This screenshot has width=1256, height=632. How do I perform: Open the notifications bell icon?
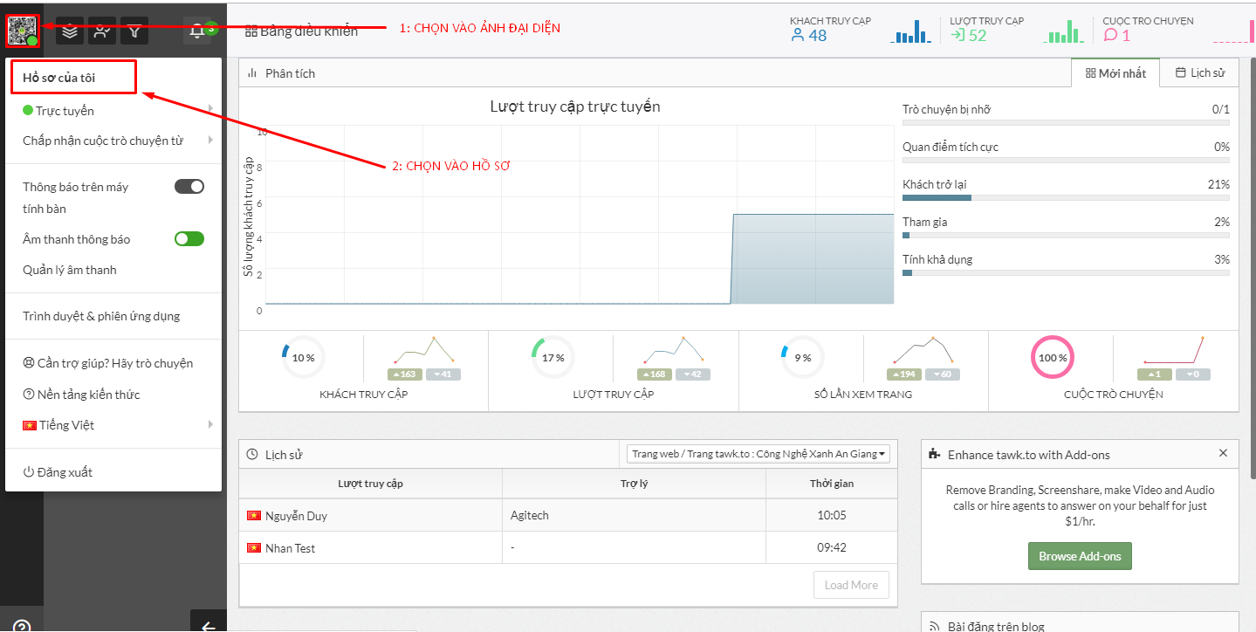[198, 31]
